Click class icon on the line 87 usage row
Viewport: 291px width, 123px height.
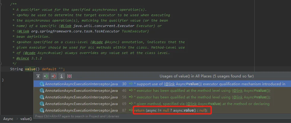coord(42,110)
